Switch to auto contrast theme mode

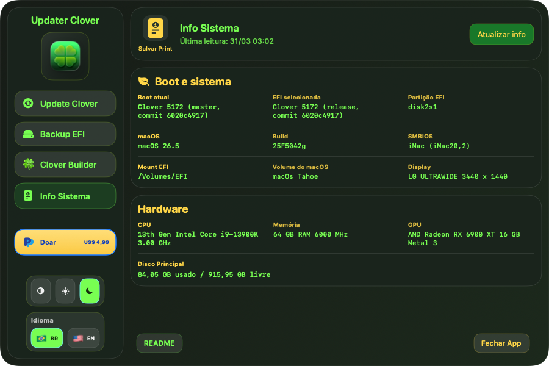tap(41, 291)
